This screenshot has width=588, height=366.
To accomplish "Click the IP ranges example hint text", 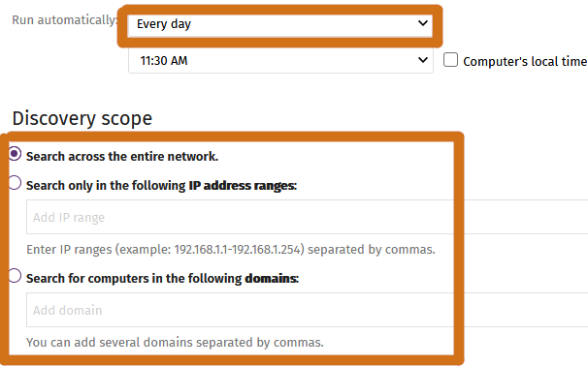I will coord(231,249).
